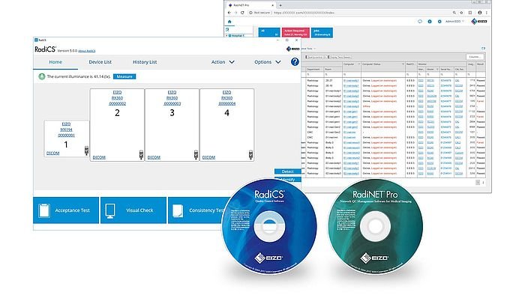Viewport: 525px width, 295px height.
Task: Click the Consistency Test document icon
Action: click(178, 211)
